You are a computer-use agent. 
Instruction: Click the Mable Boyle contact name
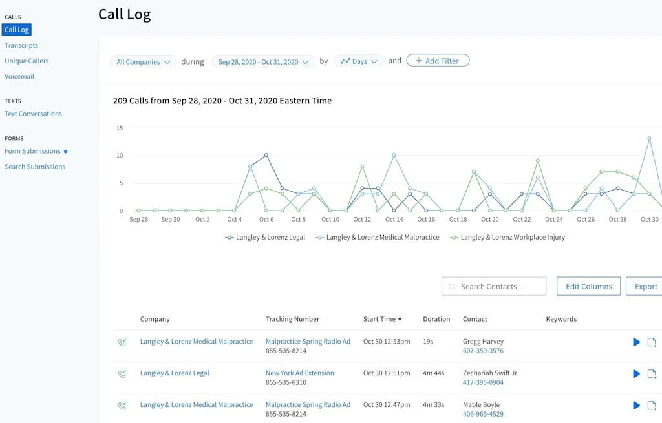[x=481, y=405]
